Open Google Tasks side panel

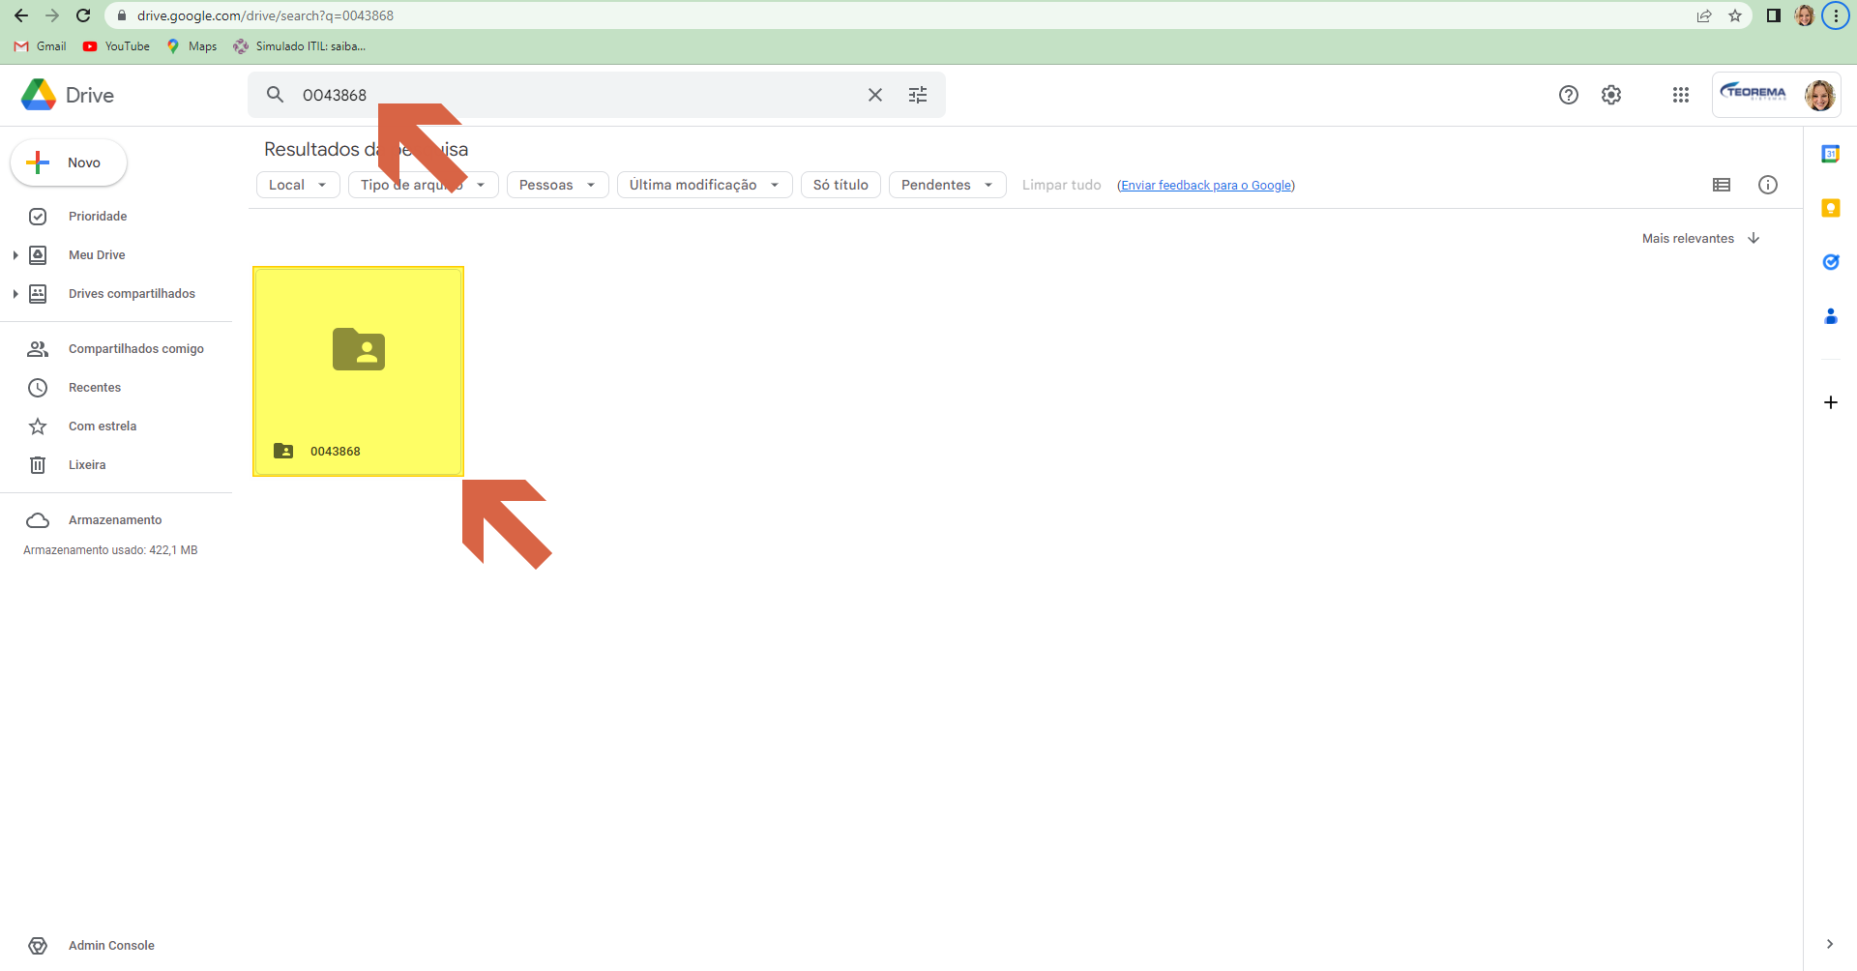tap(1831, 262)
